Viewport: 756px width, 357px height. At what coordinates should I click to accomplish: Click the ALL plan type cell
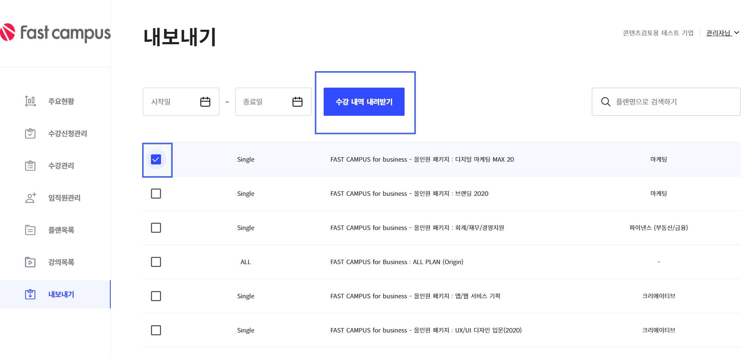pyautogui.click(x=246, y=262)
